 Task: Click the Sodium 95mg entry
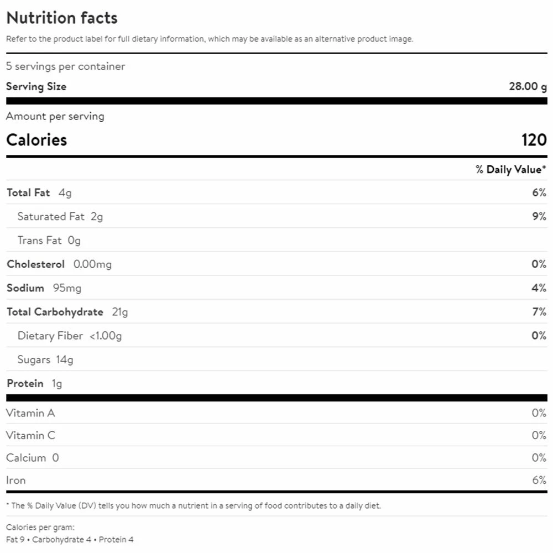(44, 288)
